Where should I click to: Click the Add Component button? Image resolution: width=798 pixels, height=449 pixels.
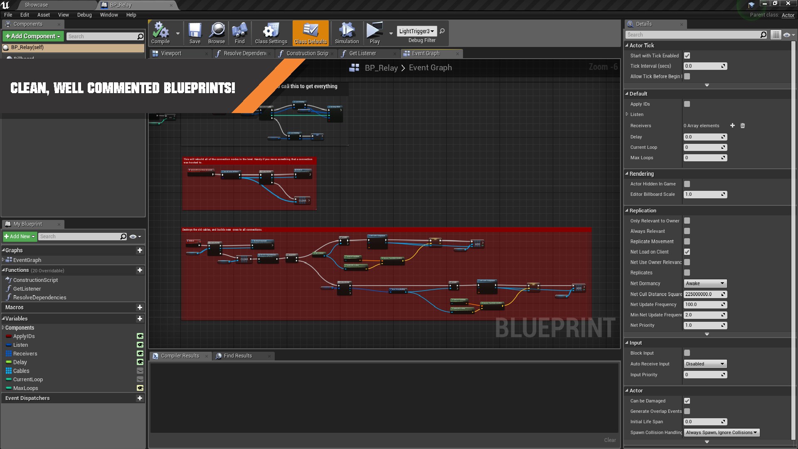tap(33, 36)
